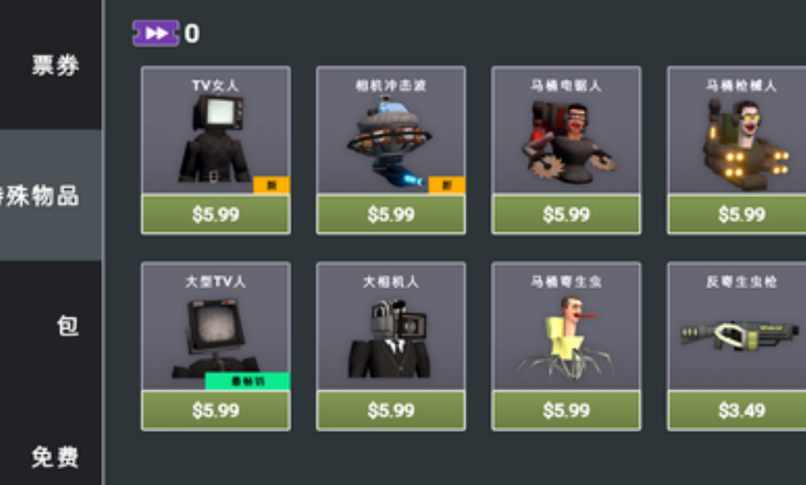Click the ticket count number zero
Viewport: 806px width, 485px height.
click(192, 34)
